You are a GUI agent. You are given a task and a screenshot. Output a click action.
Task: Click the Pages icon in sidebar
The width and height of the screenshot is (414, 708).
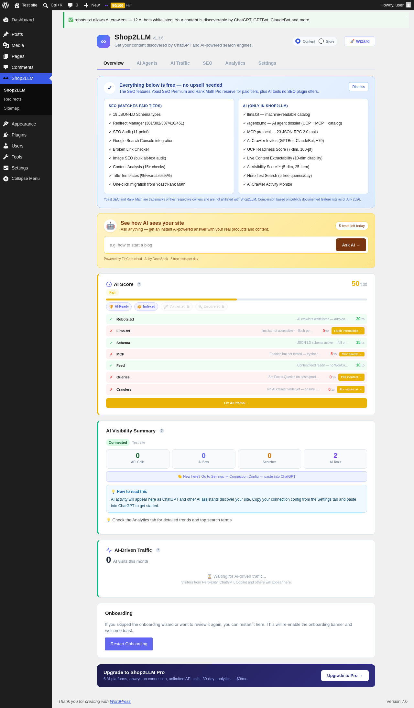point(6,56)
